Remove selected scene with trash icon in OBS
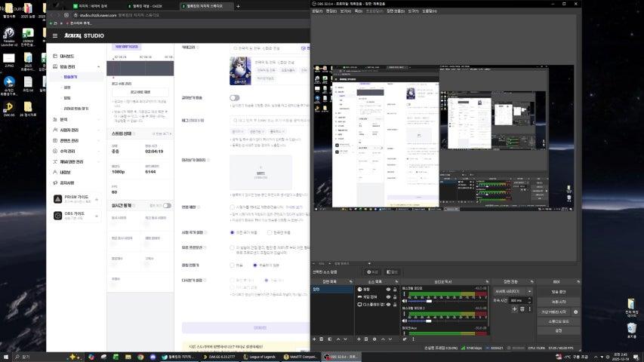 click(x=322, y=339)
